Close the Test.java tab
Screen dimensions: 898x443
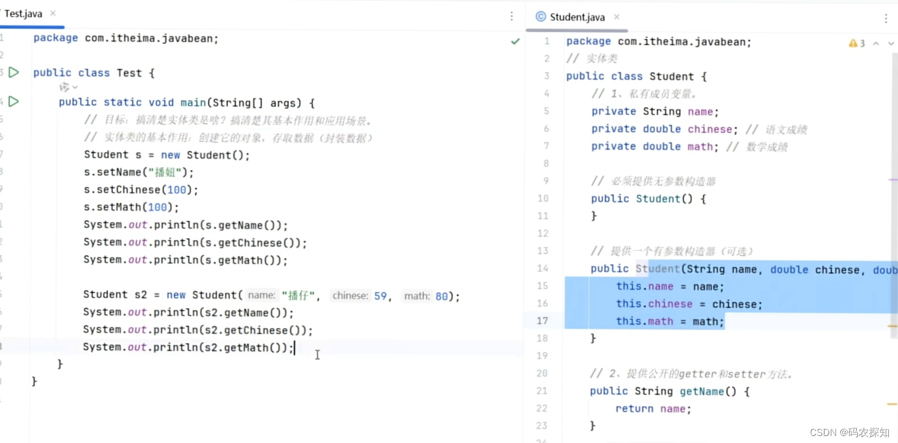coord(53,13)
